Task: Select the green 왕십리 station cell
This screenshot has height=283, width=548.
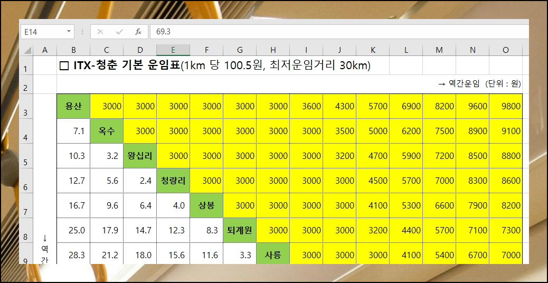Action: (140, 156)
